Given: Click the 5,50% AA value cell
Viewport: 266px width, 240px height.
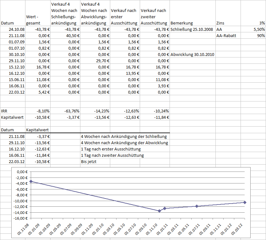Looking at the screenshot, I should coord(253,29).
